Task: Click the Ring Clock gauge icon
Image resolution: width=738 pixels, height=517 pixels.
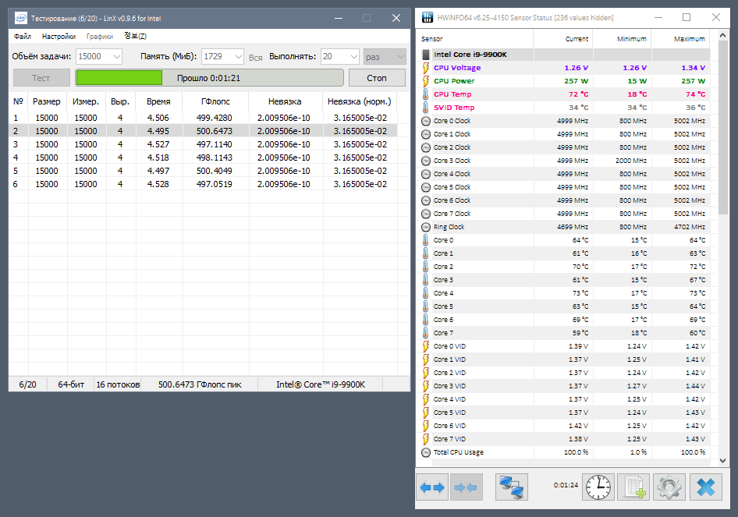Action: (x=425, y=227)
